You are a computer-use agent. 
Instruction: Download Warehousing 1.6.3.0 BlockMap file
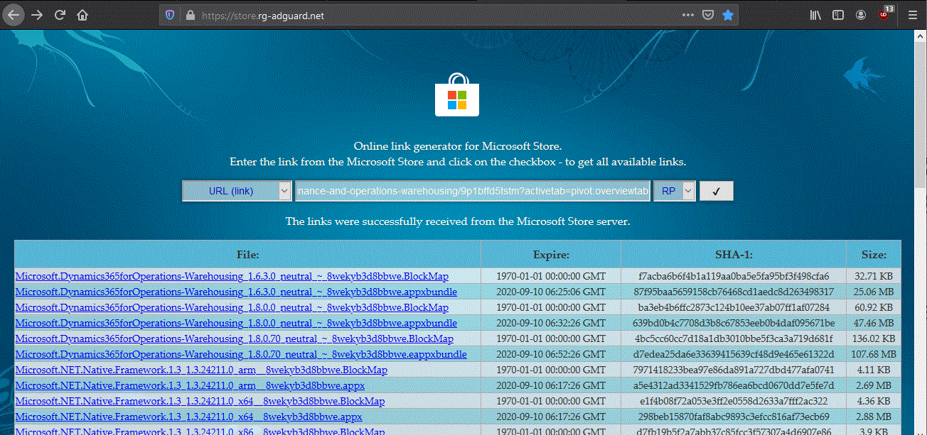232,276
